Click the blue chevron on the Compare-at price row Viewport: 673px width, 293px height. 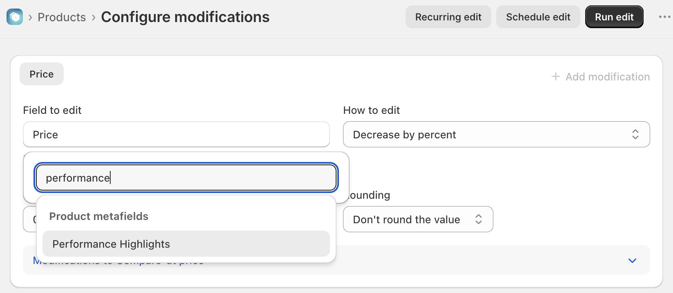click(632, 260)
